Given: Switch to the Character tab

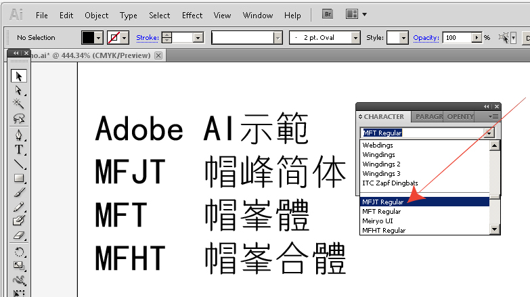Looking at the screenshot, I should (384, 116).
